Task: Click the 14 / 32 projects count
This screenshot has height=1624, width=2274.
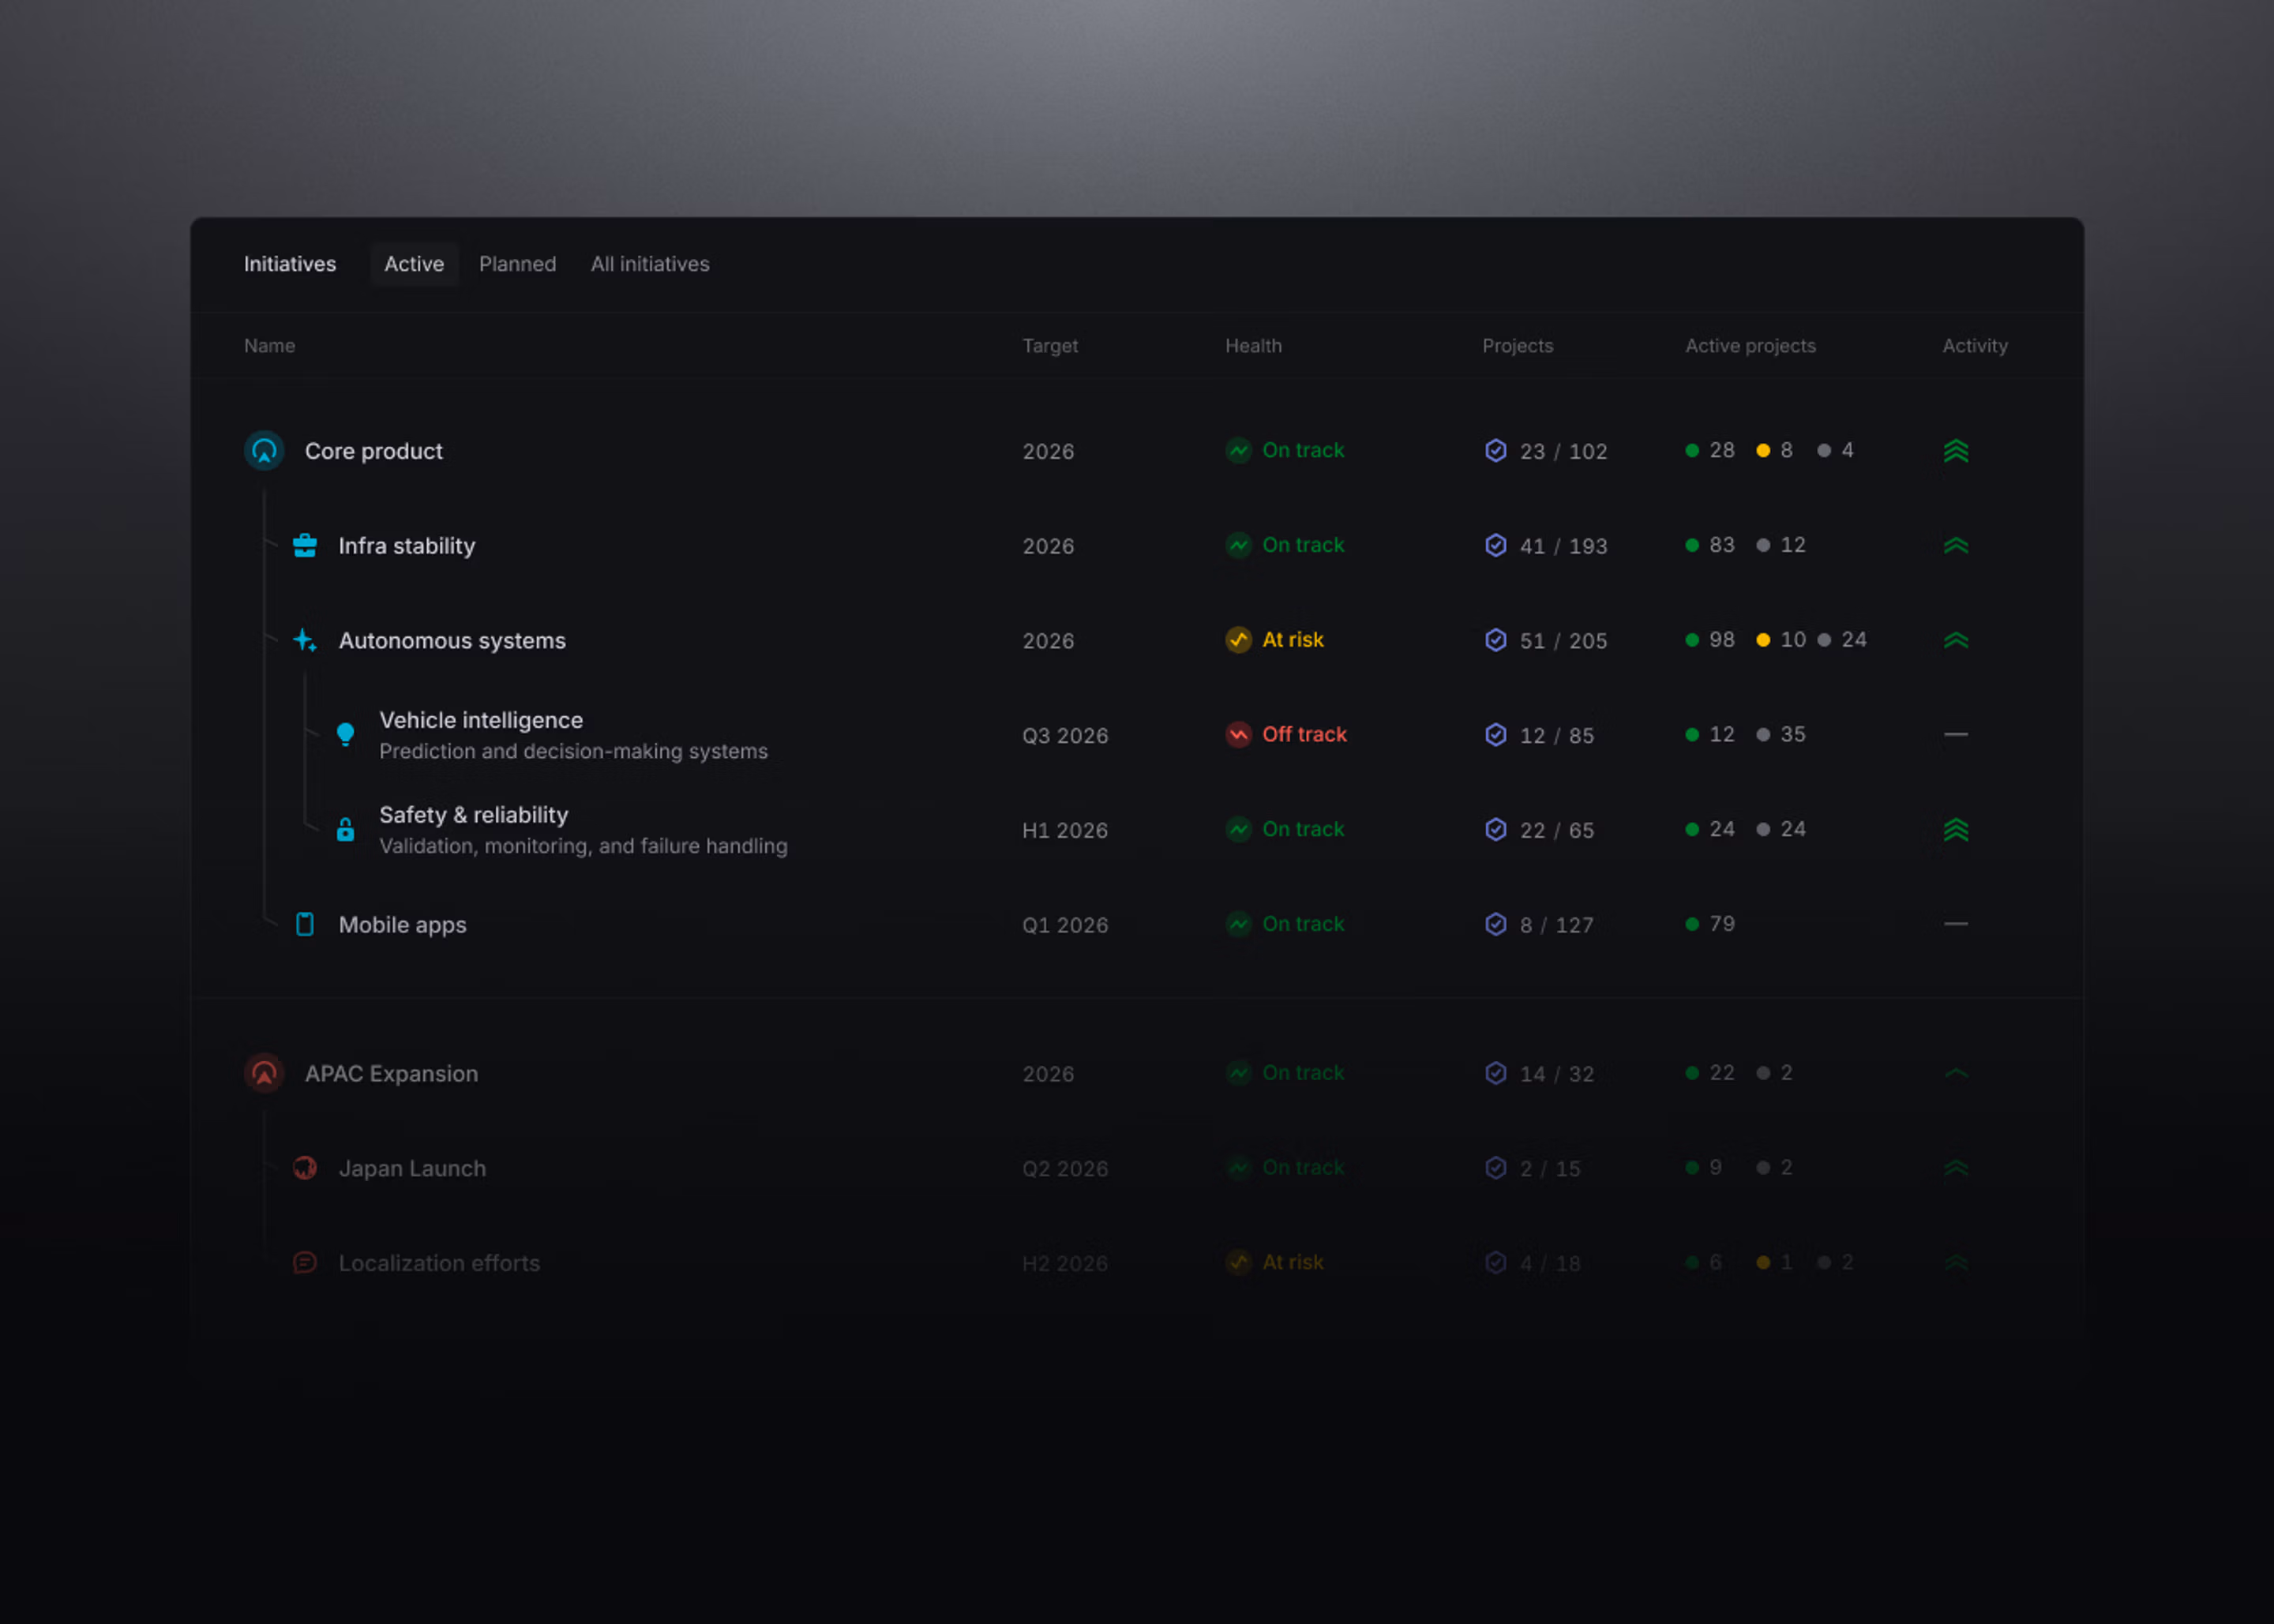Action: (1557, 1074)
